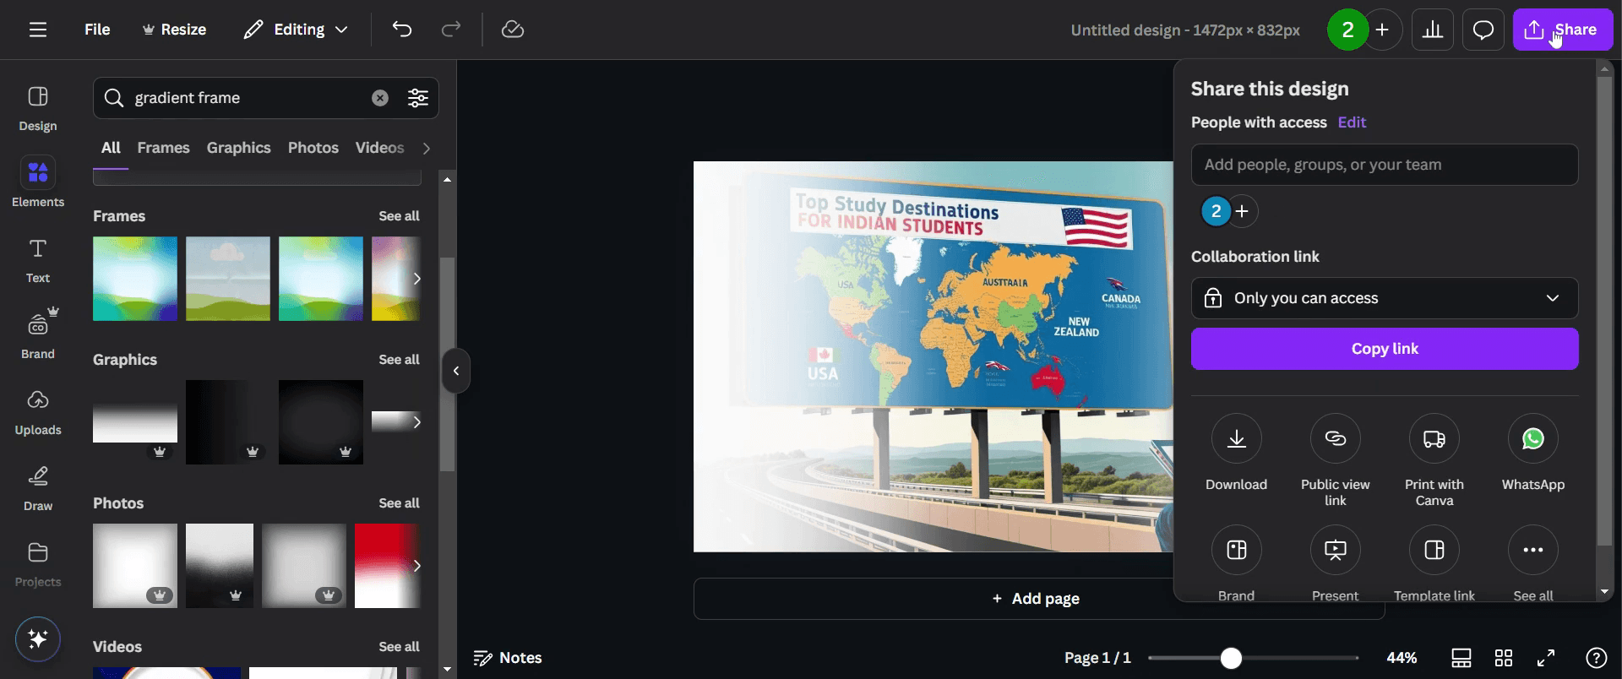Click the zoom slider handle
Viewport: 1622px width, 679px height.
click(x=1231, y=658)
